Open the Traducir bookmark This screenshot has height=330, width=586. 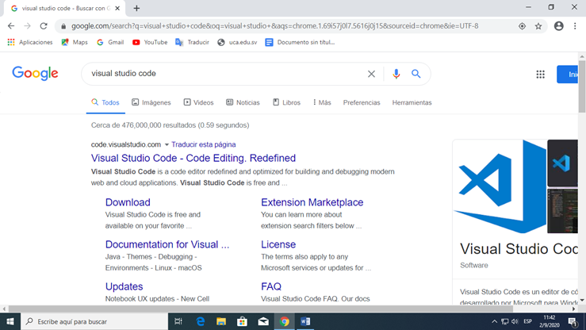(x=192, y=42)
